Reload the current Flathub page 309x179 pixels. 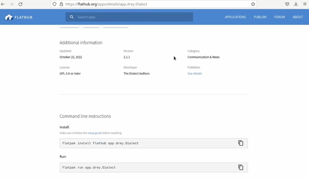[x=20, y=4]
